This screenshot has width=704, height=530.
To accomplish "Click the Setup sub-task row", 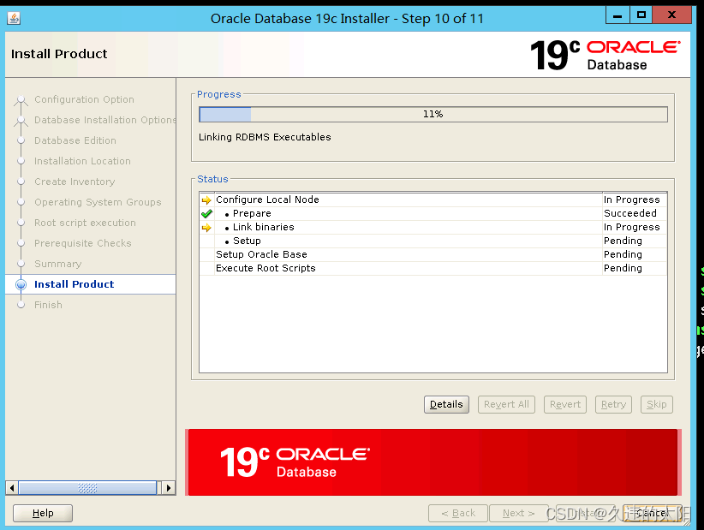I will click(433, 241).
